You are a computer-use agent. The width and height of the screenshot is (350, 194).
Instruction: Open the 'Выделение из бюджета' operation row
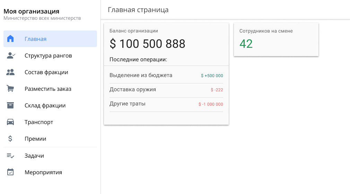[141, 75]
